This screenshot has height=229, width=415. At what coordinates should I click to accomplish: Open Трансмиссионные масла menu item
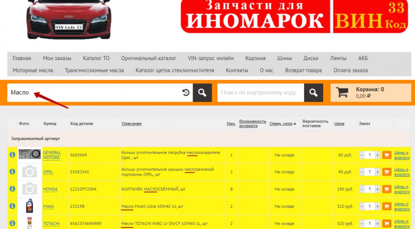point(94,70)
